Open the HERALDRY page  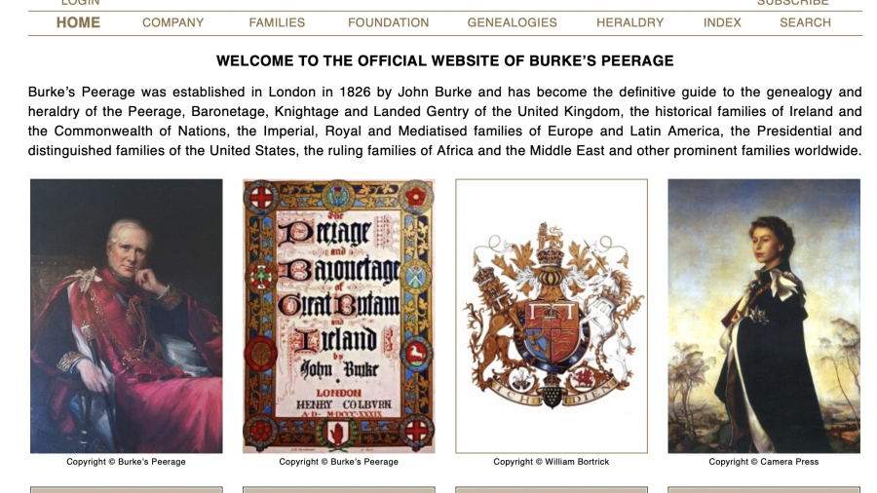(629, 23)
